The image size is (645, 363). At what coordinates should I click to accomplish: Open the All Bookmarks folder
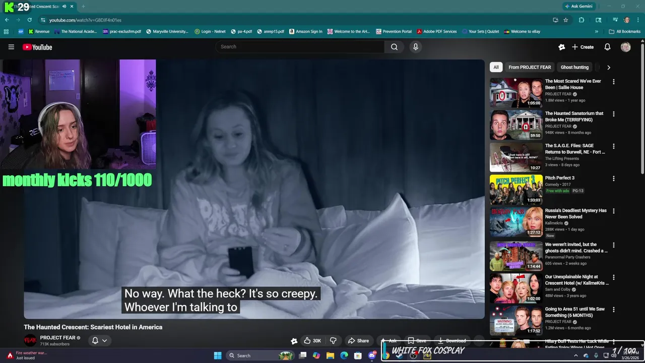(x=624, y=31)
